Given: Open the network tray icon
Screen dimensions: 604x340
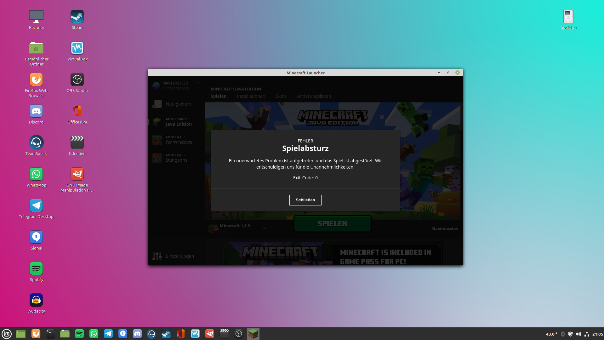Looking at the screenshot, I should coord(587,334).
